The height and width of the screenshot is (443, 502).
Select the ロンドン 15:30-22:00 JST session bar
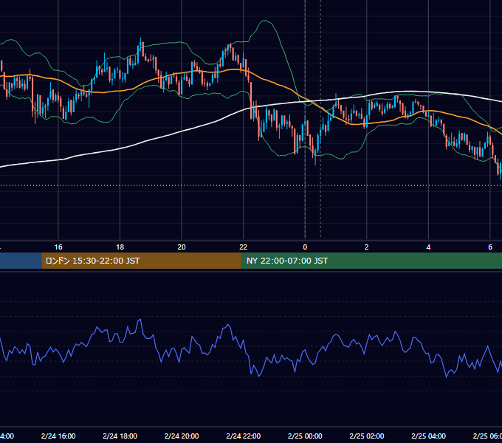point(142,261)
